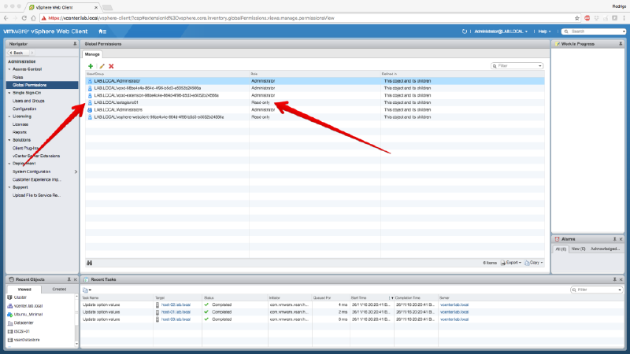Open the Export dropdown below the grid
630x354 pixels.
coord(512,262)
